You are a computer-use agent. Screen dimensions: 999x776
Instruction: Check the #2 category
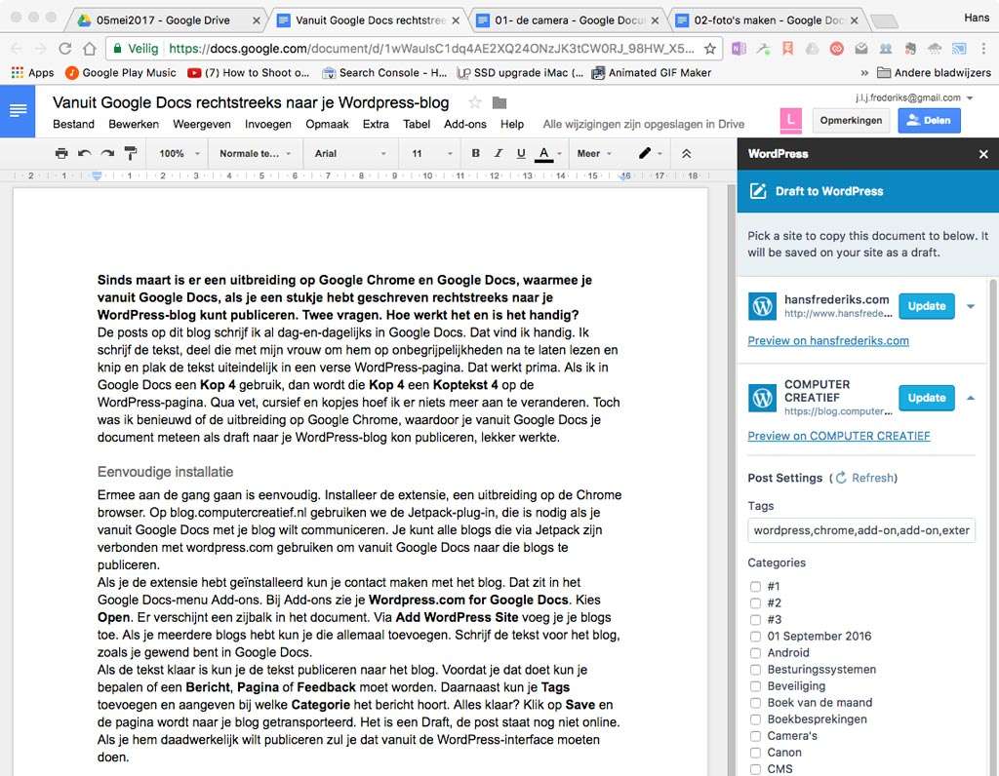[755, 602]
